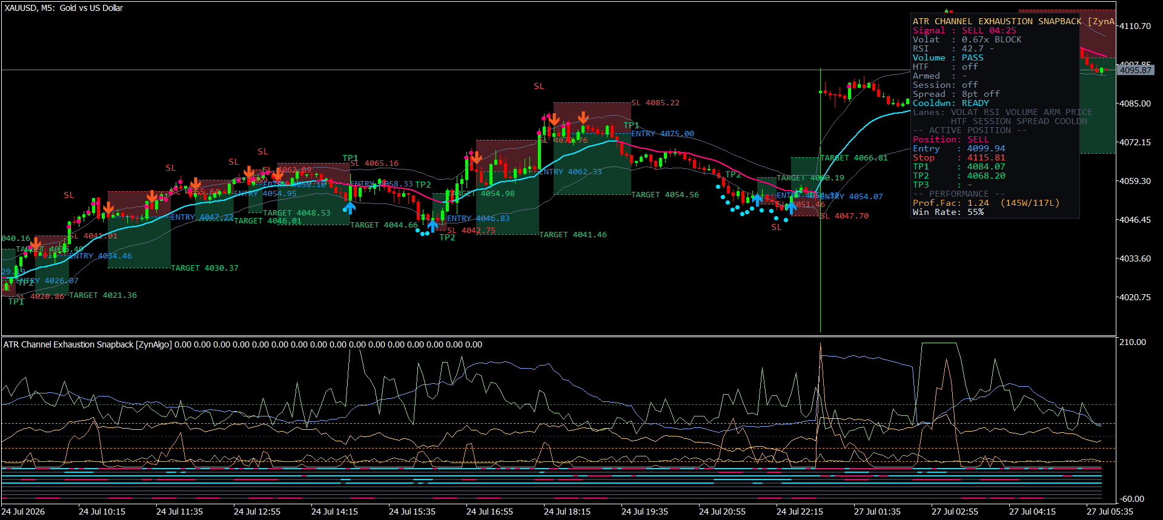Click the "Prof.Fac: 1.24 (145W/117L)" line
Screen dimensions: 1163x520
pyautogui.click(x=986, y=203)
